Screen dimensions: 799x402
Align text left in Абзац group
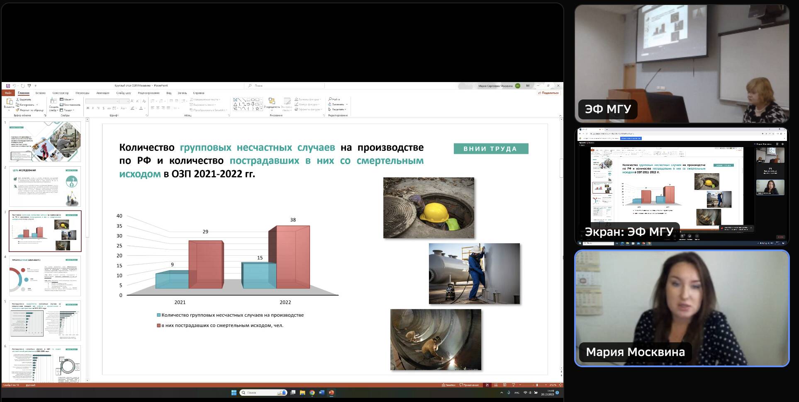tap(152, 108)
